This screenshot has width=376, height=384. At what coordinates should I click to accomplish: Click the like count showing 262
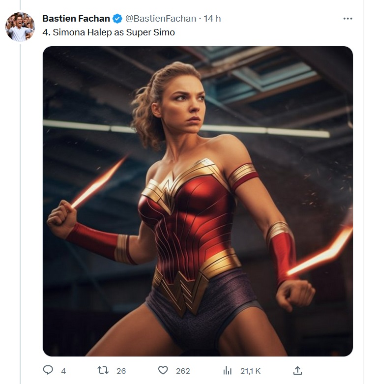point(183,371)
